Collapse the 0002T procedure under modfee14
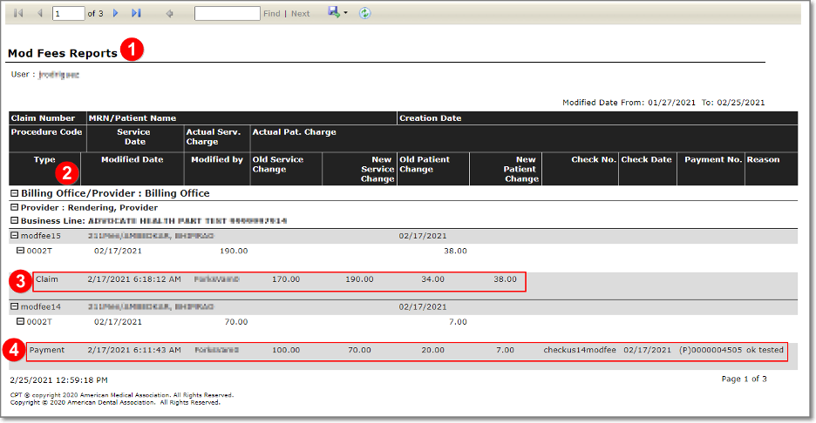This screenshot has height=423, width=816. coord(21,322)
